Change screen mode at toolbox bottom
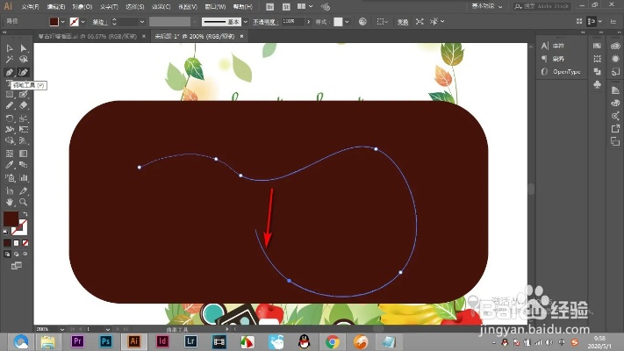This screenshot has height=351, width=624. coord(17,265)
